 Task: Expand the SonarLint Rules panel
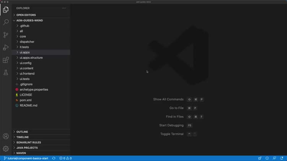point(41,142)
